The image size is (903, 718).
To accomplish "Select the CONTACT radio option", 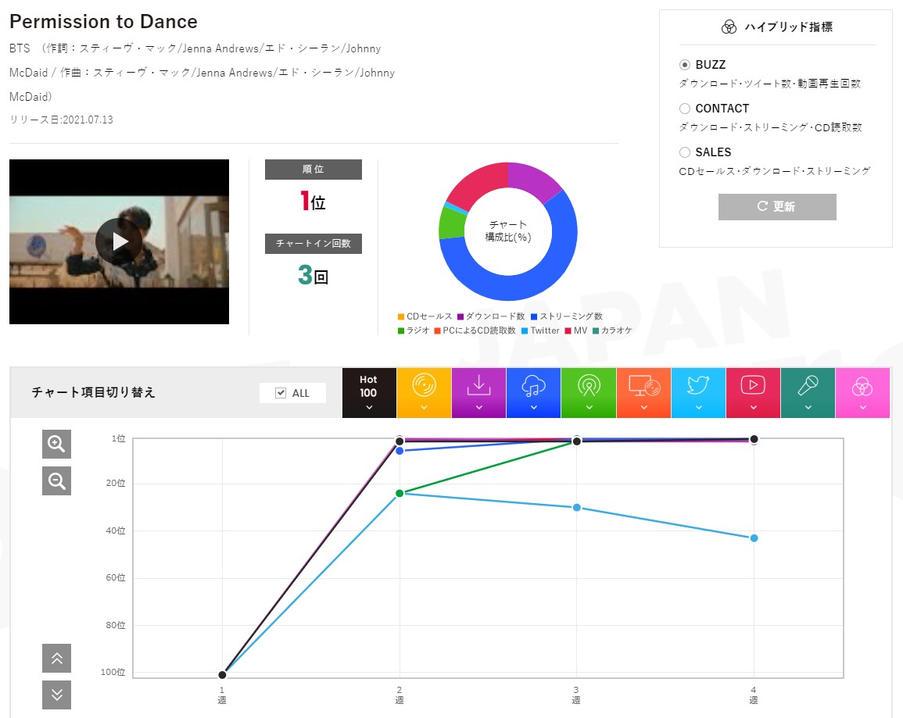I will [685, 108].
